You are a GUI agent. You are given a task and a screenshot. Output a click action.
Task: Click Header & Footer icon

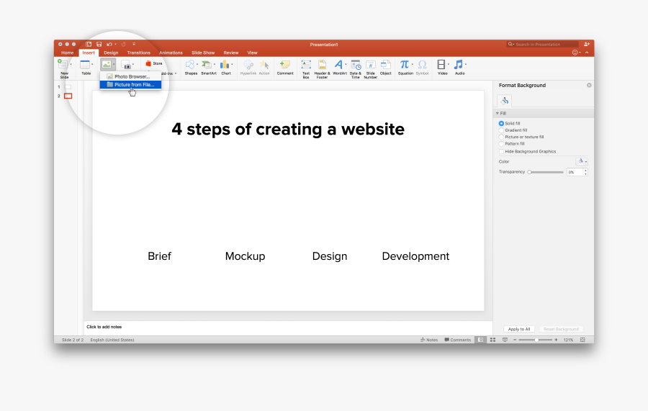[322, 65]
